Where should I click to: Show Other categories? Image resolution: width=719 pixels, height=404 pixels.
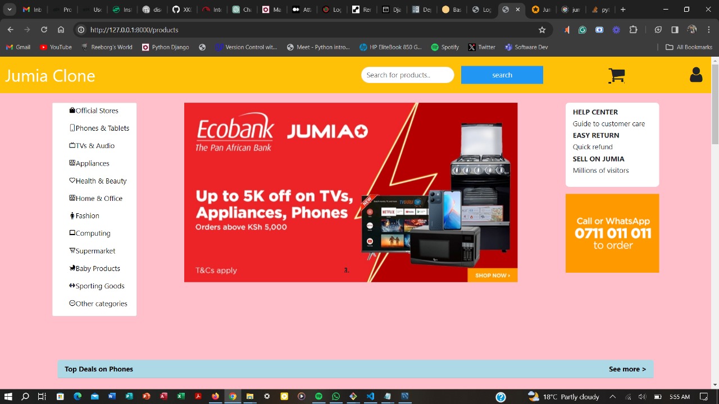(98, 304)
